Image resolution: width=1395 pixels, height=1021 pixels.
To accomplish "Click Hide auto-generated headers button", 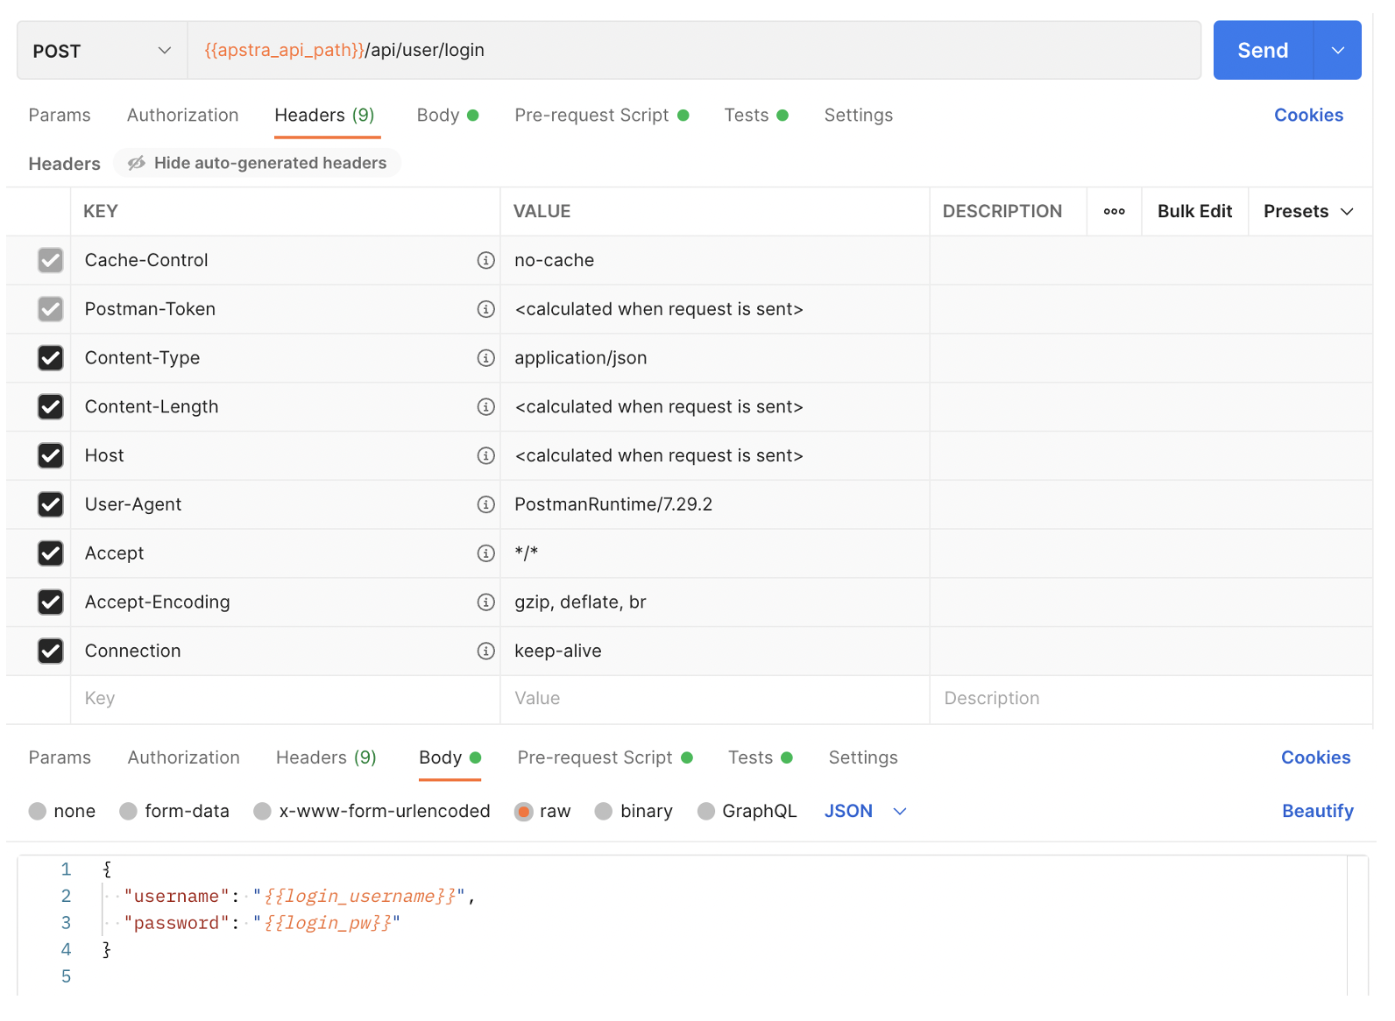I will click(258, 163).
